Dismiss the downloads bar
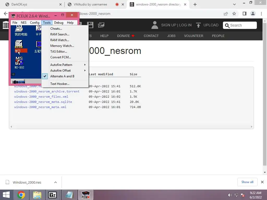Viewport: 267px width, 200px height. [x=262, y=182]
